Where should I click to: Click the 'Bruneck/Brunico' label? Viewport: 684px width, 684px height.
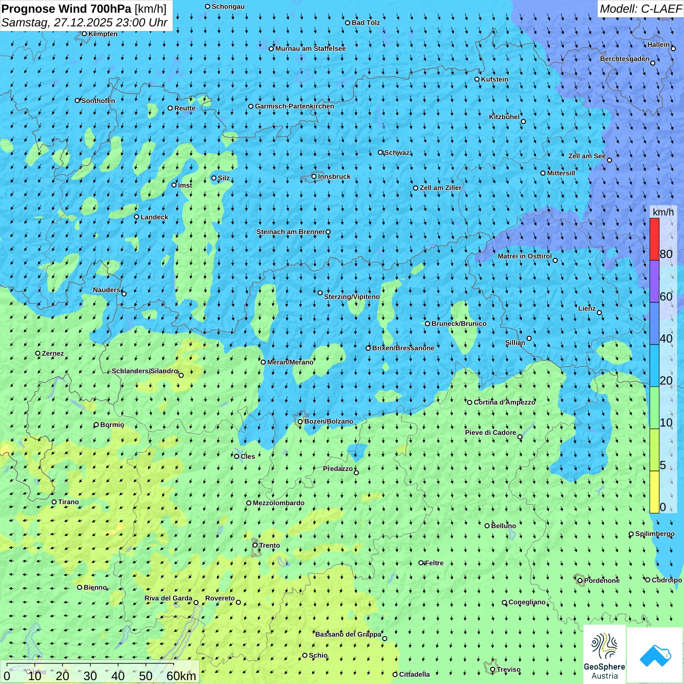coord(459,323)
